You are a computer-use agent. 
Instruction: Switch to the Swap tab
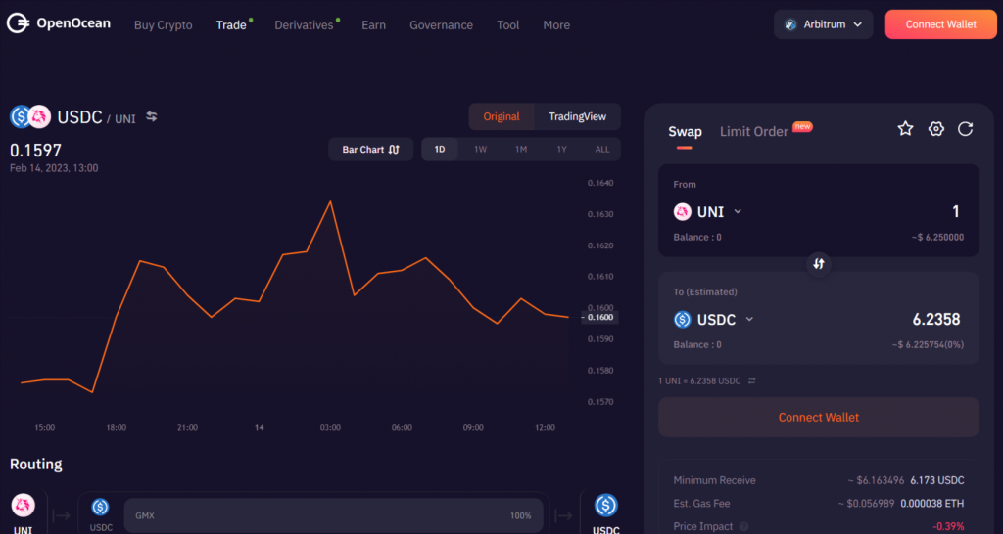coord(685,132)
